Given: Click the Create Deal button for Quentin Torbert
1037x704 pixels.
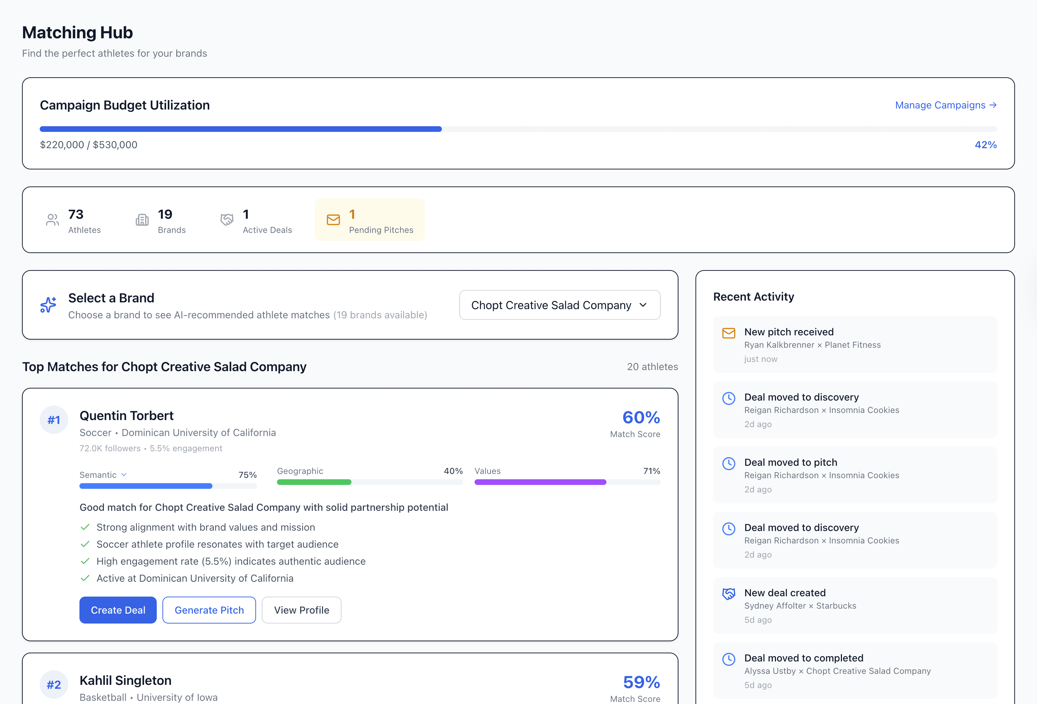Looking at the screenshot, I should coord(118,610).
